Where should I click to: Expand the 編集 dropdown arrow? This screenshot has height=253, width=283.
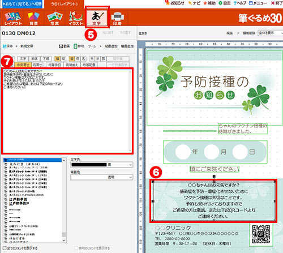tap(238, 33)
